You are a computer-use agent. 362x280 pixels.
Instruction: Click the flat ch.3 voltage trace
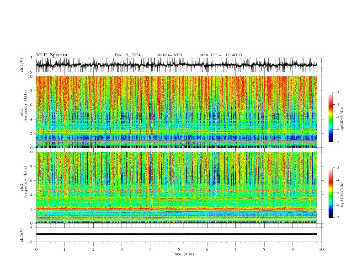tap(176, 234)
